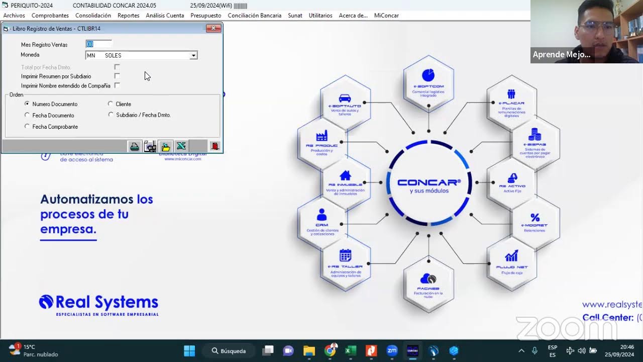Open the video chat app on the taskbar
Image resolution: width=643 pixels, height=362 pixels.
coord(288,350)
